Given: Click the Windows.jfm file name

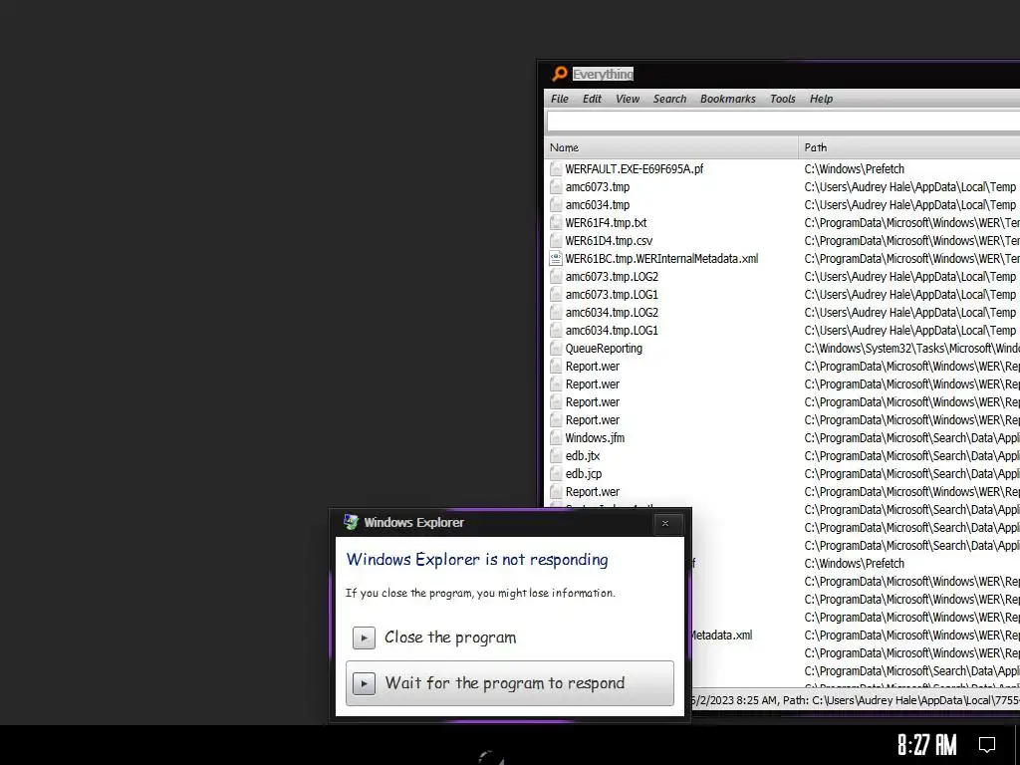Looking at the screenshot, I should (595, 438).
